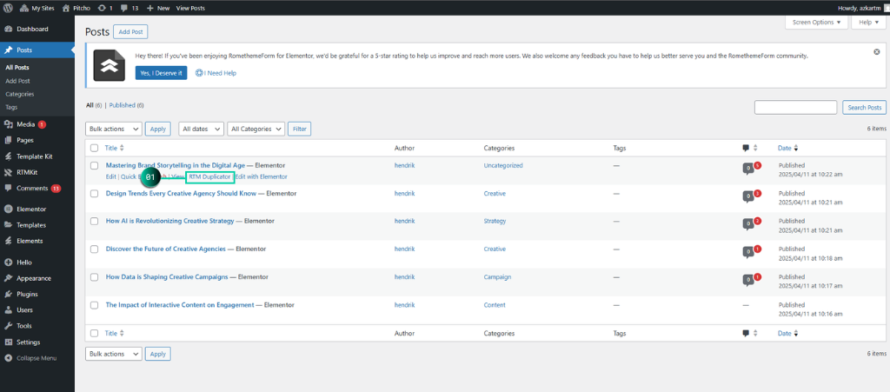Expand the Screen Options panel
The height and width of the screenshot is (392, 890).
[x=817, y=22]
